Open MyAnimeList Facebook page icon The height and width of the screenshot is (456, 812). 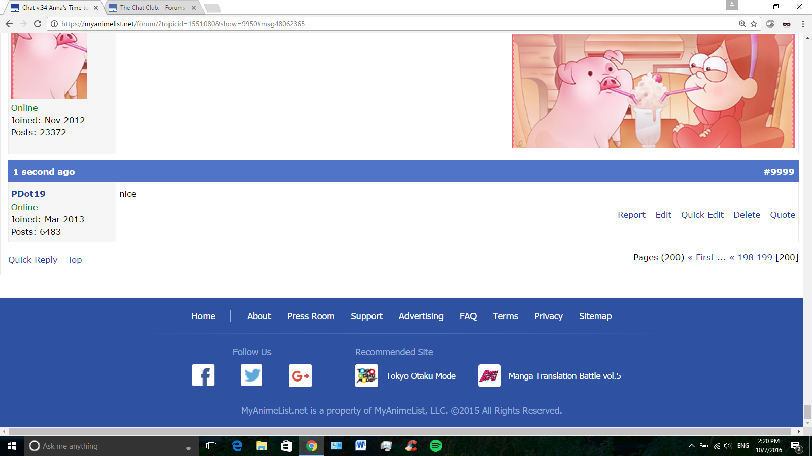pos(203,375)
